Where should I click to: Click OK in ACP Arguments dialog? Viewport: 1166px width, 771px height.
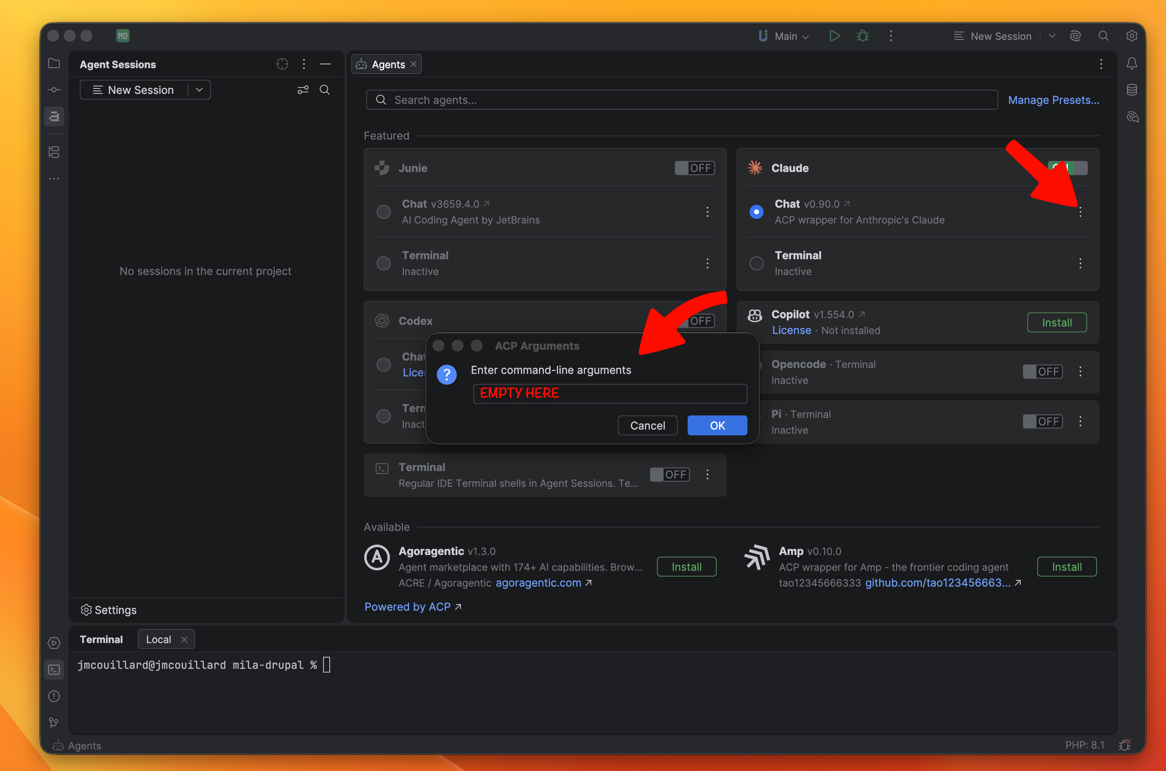point(717,425)
